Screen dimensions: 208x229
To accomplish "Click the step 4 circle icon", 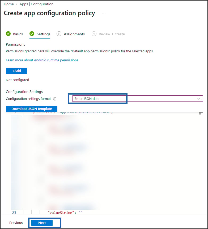I will (94, 34).
